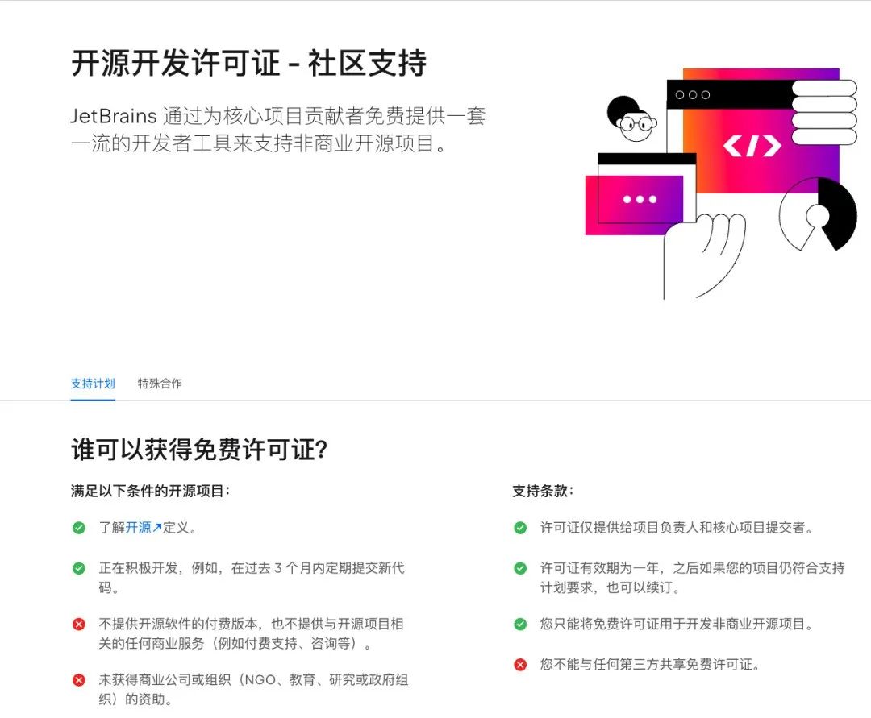
Task: Click red cross icon beside 未获得商业公司或组织
Action: [x=79, y=679]
